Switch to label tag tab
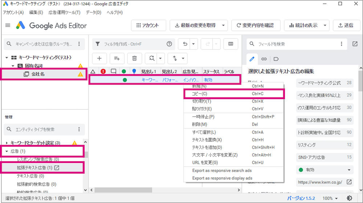The height and width of the screenshot is (203, 363). coord(276,59)
